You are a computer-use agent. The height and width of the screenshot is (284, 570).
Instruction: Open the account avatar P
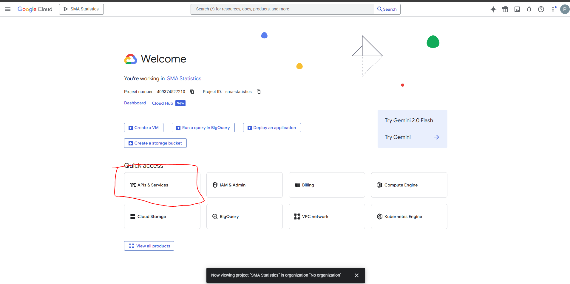click(x=565, y=9)
